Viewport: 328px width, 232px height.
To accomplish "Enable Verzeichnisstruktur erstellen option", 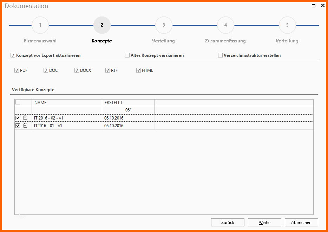I will click(221, 55).
